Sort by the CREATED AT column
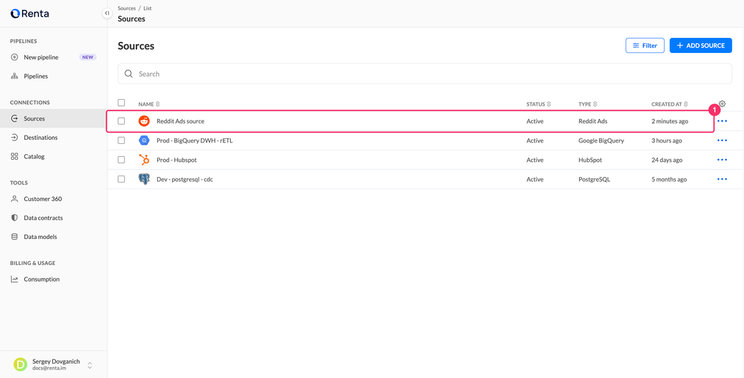 pos(670,104)
